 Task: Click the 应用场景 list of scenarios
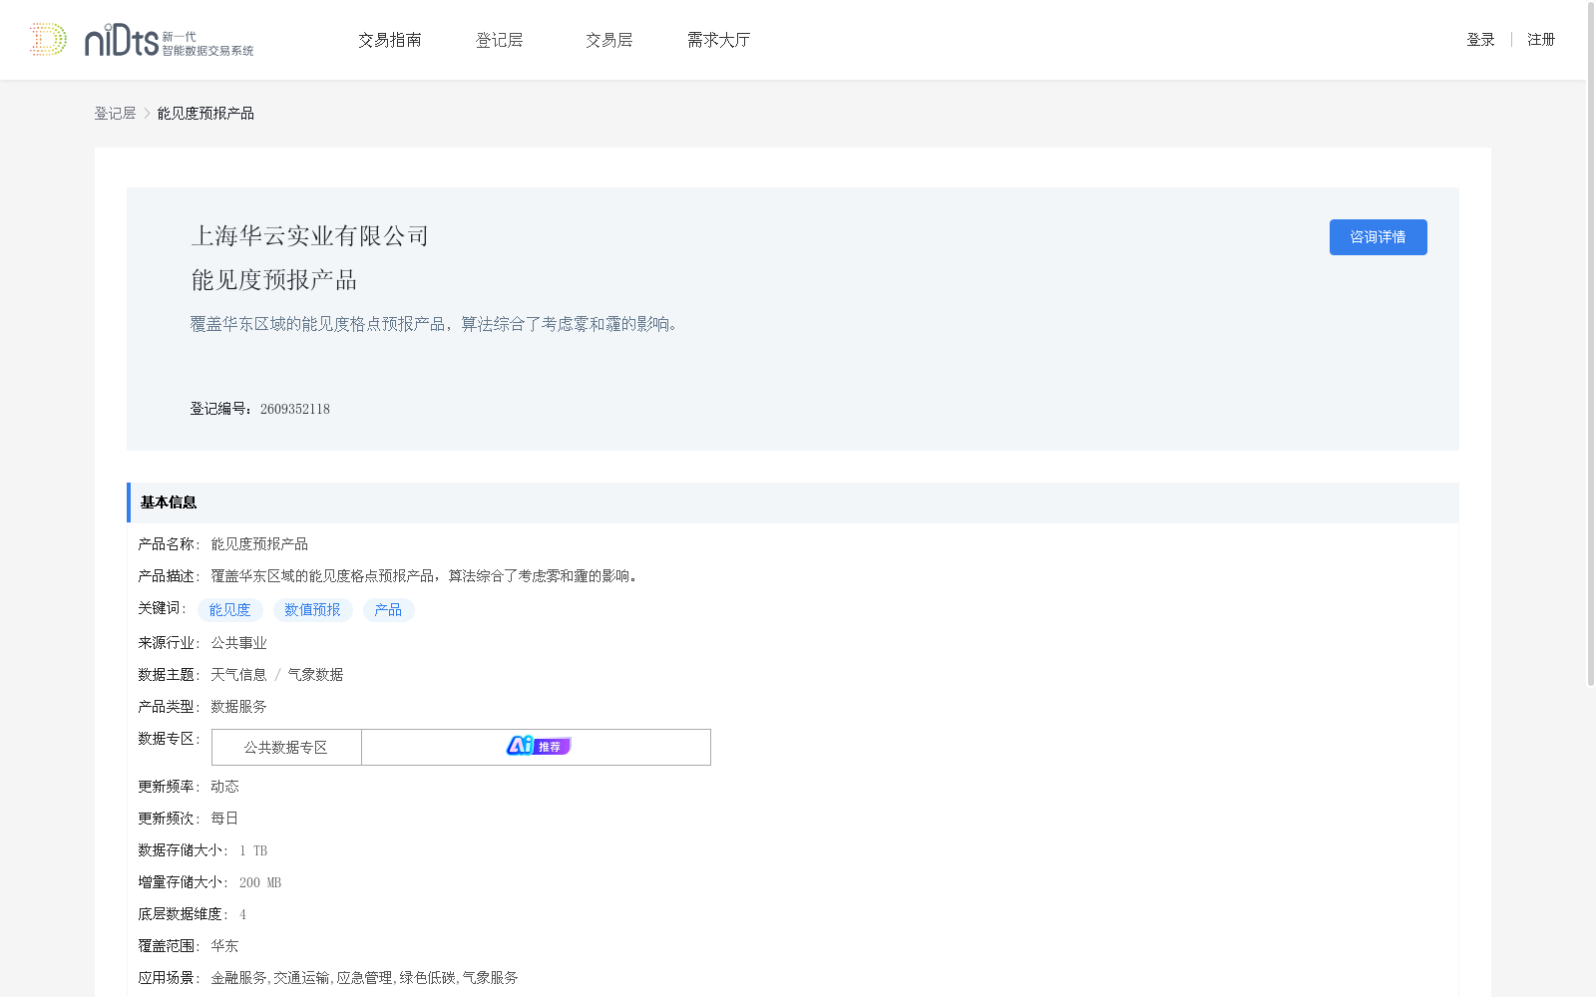tap(364, 978)
